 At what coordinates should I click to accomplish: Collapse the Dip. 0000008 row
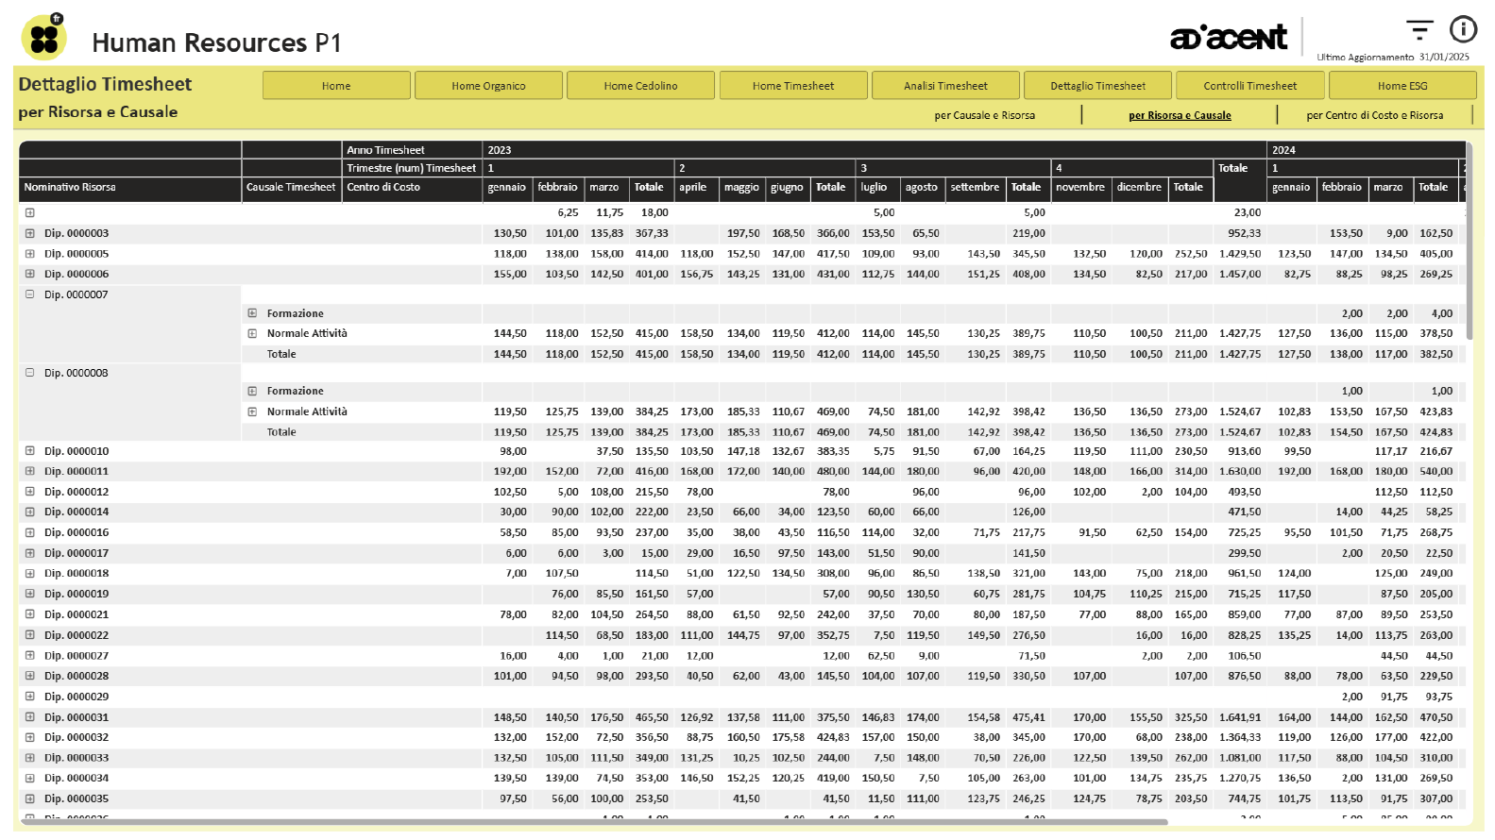[x=30, y=373]
